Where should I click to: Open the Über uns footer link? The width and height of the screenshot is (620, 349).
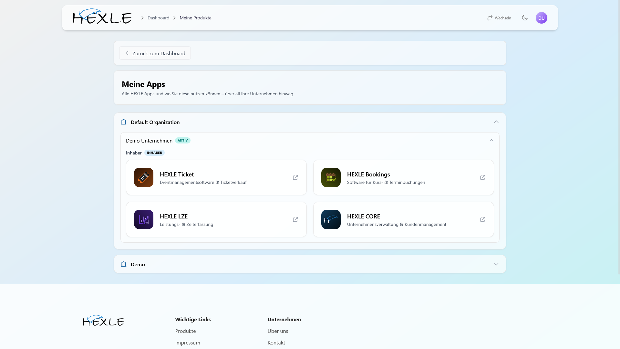click(x=278, y=331)
